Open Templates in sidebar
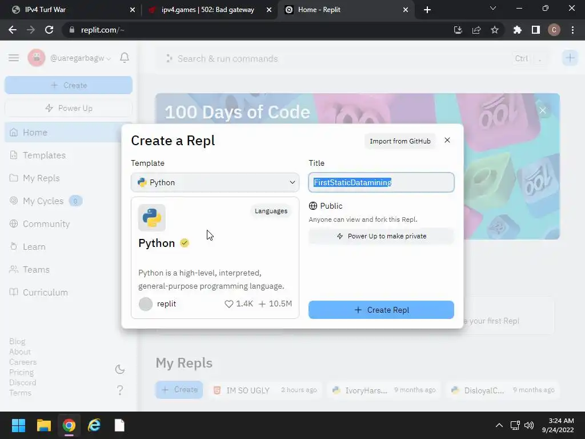This screenshot has height=439, width=585. click(x=69, y=155)
